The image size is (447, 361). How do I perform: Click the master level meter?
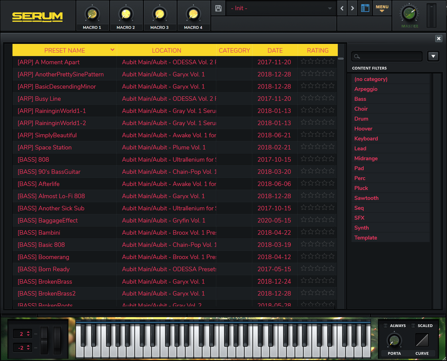point(431,15)
